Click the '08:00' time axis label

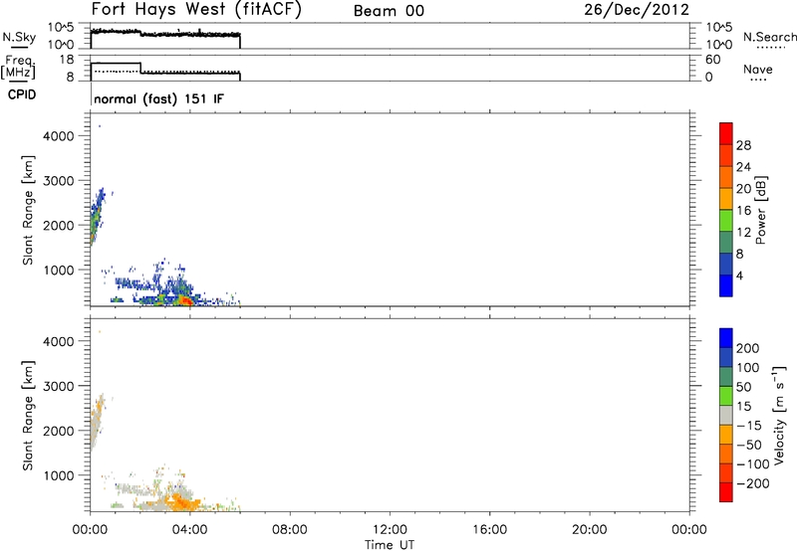(x=290, y=530)
